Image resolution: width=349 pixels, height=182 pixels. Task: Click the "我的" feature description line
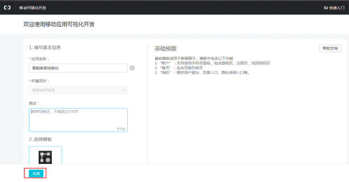click(202, 72)
